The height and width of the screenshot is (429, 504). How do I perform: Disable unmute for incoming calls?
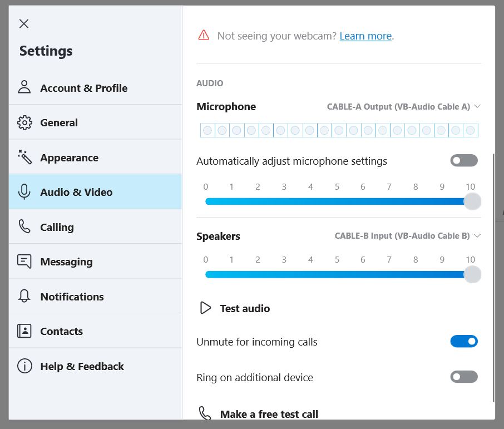tap(464, 341)
